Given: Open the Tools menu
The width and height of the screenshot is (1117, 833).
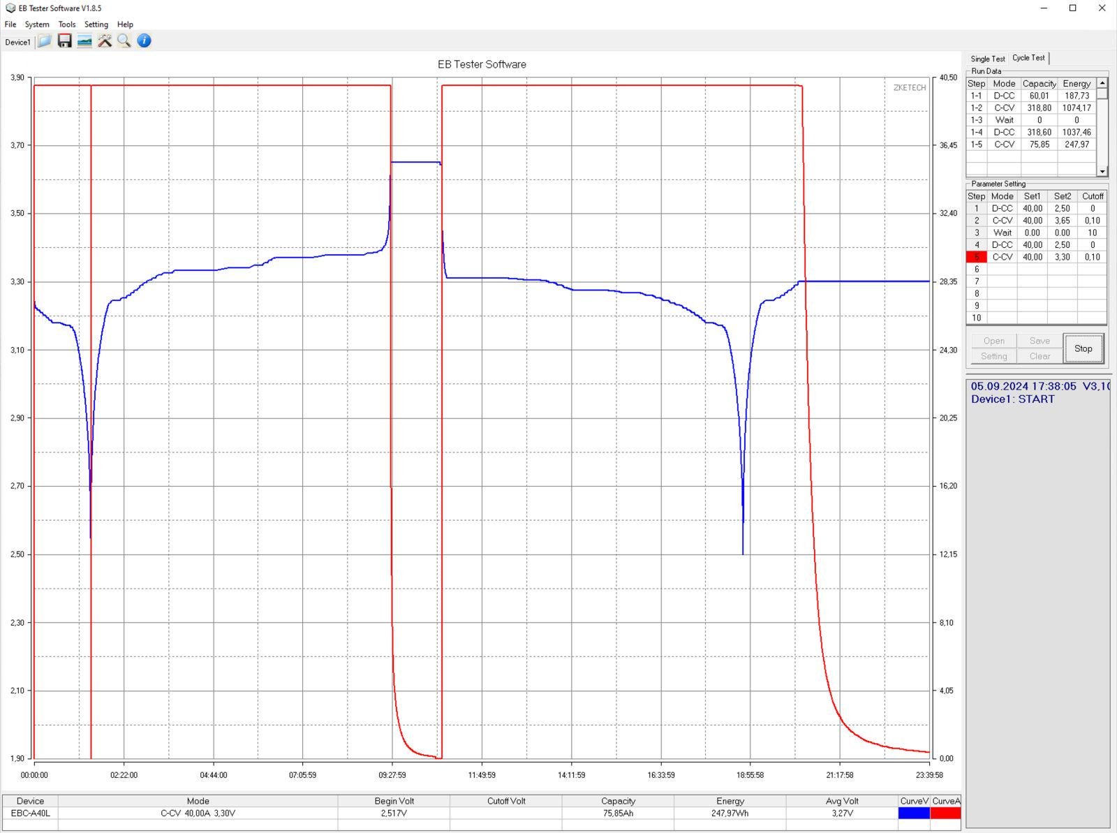Looking at the screenshot, I should [67, 24].
